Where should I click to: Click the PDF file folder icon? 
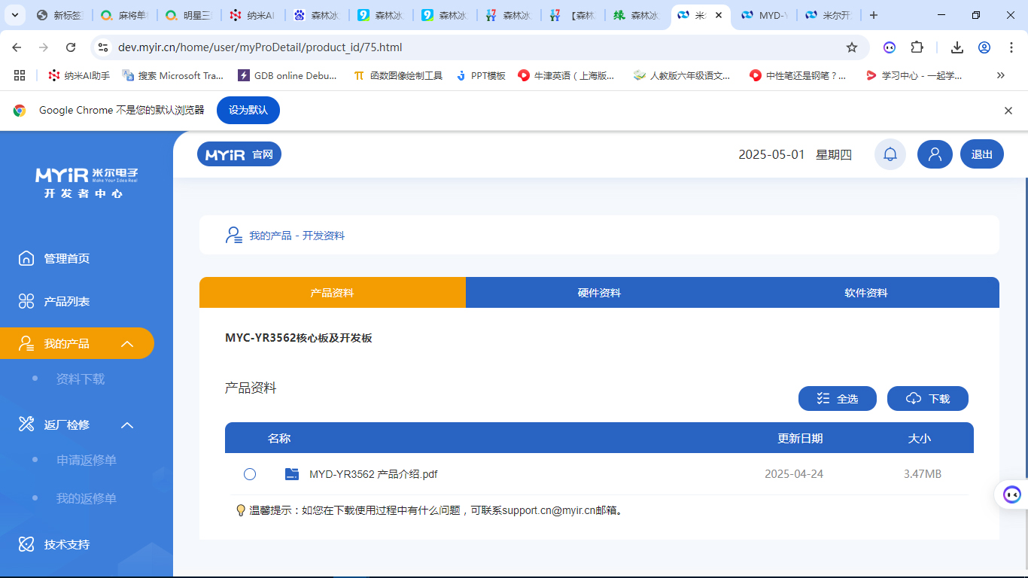pos(292,474)
